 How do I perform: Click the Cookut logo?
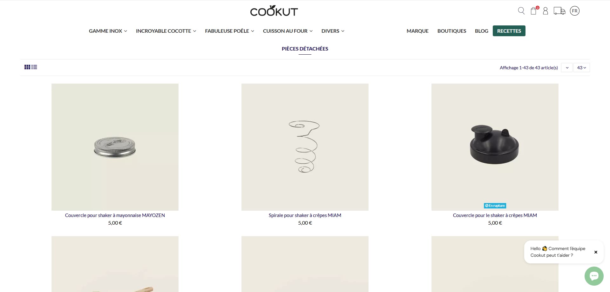pos(274,11)
